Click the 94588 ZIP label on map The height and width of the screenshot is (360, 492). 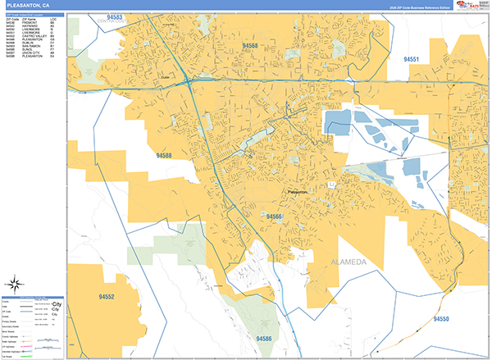coord(164,155)
